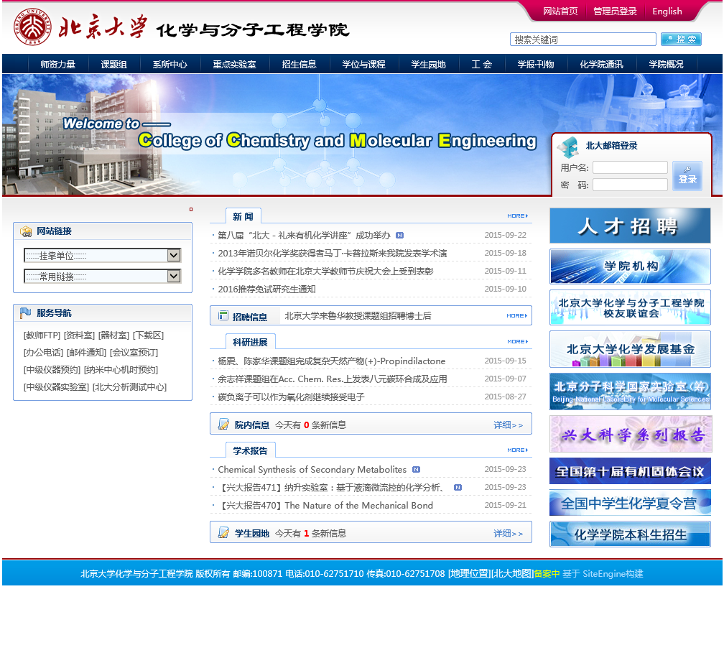Switch site language to English

click(667, 11)
